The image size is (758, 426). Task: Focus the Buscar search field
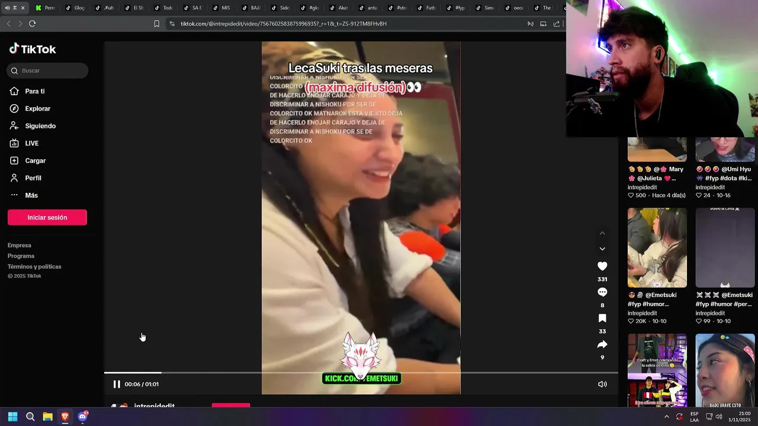pos(47,70)
